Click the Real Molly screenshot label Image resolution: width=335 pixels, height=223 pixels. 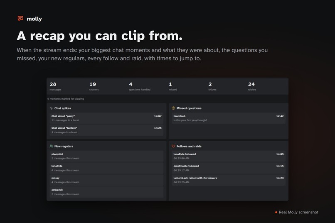coord(298,212)
